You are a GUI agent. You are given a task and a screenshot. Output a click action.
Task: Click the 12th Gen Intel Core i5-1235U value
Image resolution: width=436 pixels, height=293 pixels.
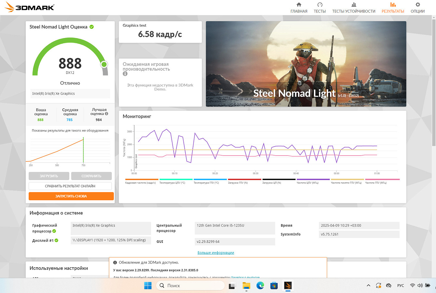point(235,228)
